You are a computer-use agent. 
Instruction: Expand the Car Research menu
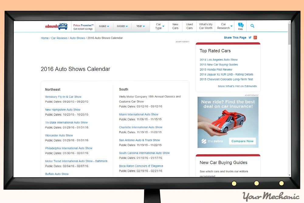pyautogui.click(x=225, y=26)
